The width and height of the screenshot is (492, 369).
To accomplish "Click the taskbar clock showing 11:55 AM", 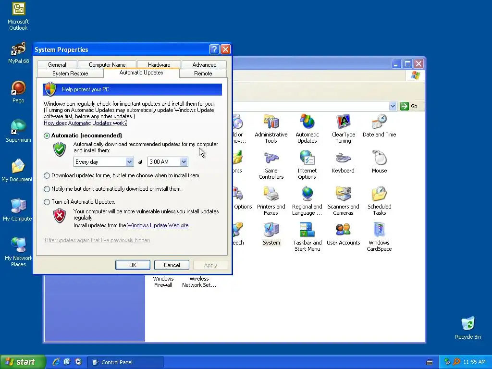I will pos(474,362).
